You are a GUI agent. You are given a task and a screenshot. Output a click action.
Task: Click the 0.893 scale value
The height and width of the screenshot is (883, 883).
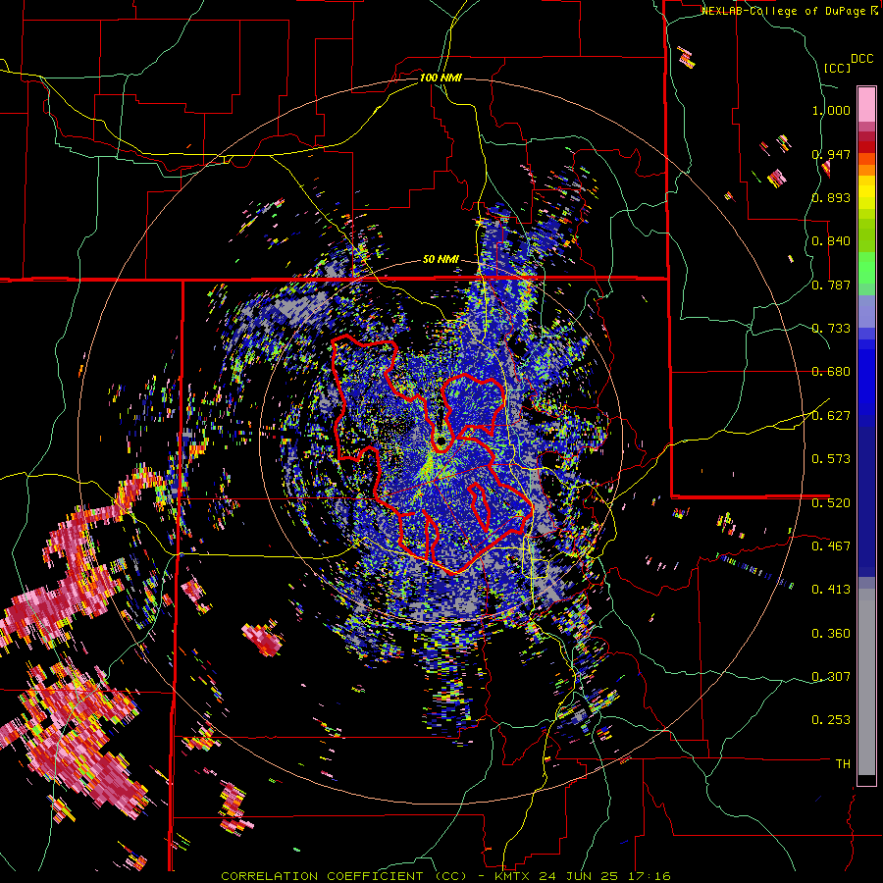click(831, 197)
